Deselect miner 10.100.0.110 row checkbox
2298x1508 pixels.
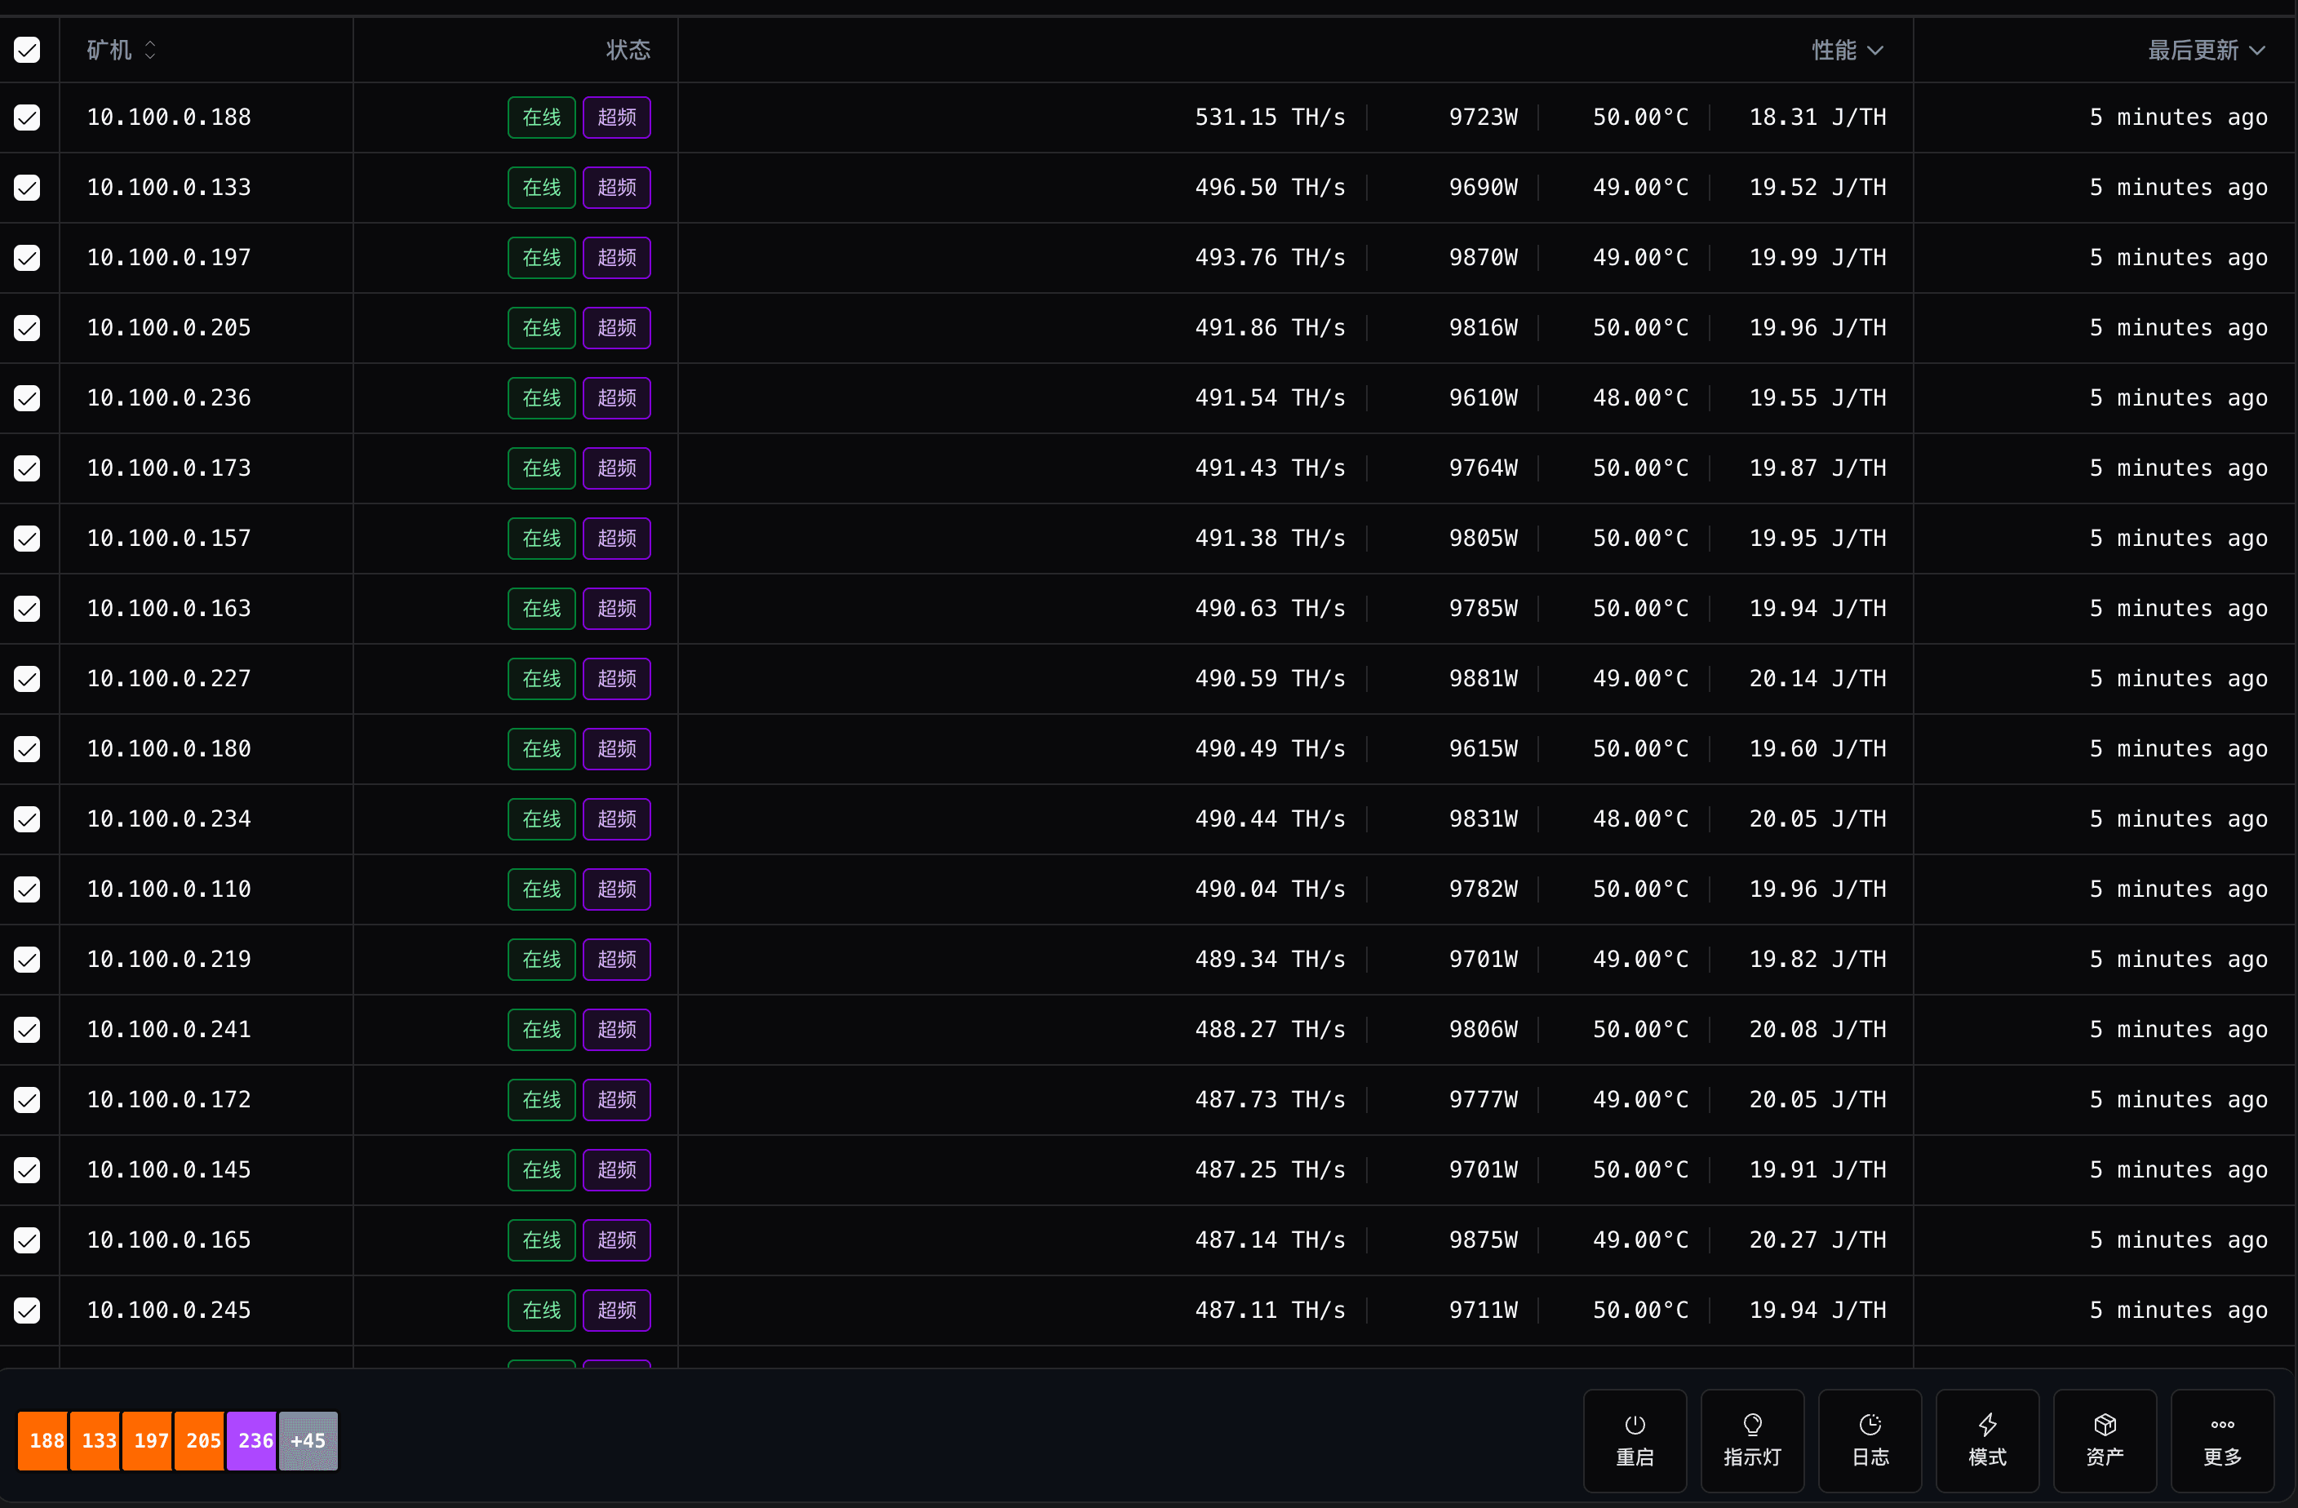click(x=26, y=889)
